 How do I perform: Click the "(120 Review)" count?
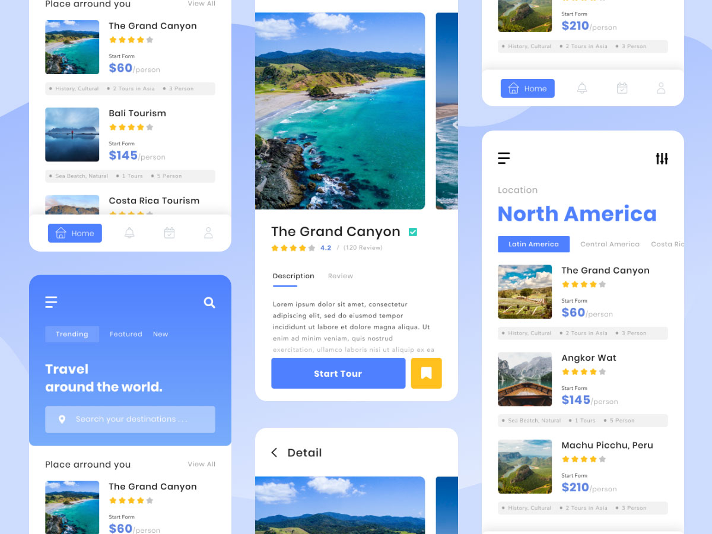coord(363,248)
